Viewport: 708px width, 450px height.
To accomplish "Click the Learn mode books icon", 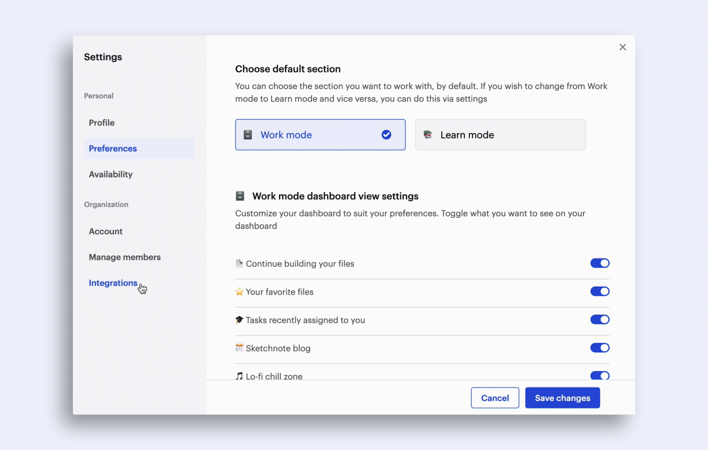I will (x=427, y=134).
